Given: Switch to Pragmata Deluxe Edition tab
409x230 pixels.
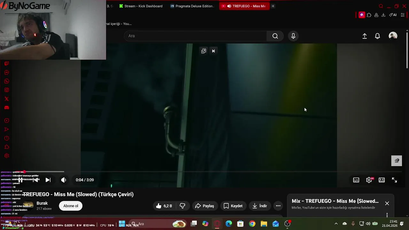Looking at the screenshot, I should pos(193,6).
